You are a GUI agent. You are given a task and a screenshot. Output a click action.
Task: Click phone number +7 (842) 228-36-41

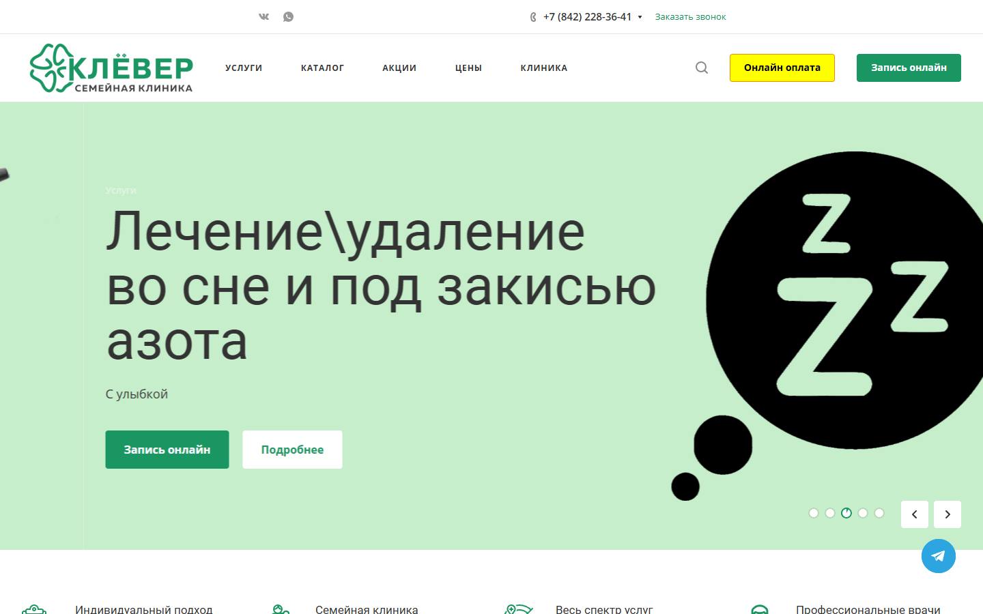(587, 17)
